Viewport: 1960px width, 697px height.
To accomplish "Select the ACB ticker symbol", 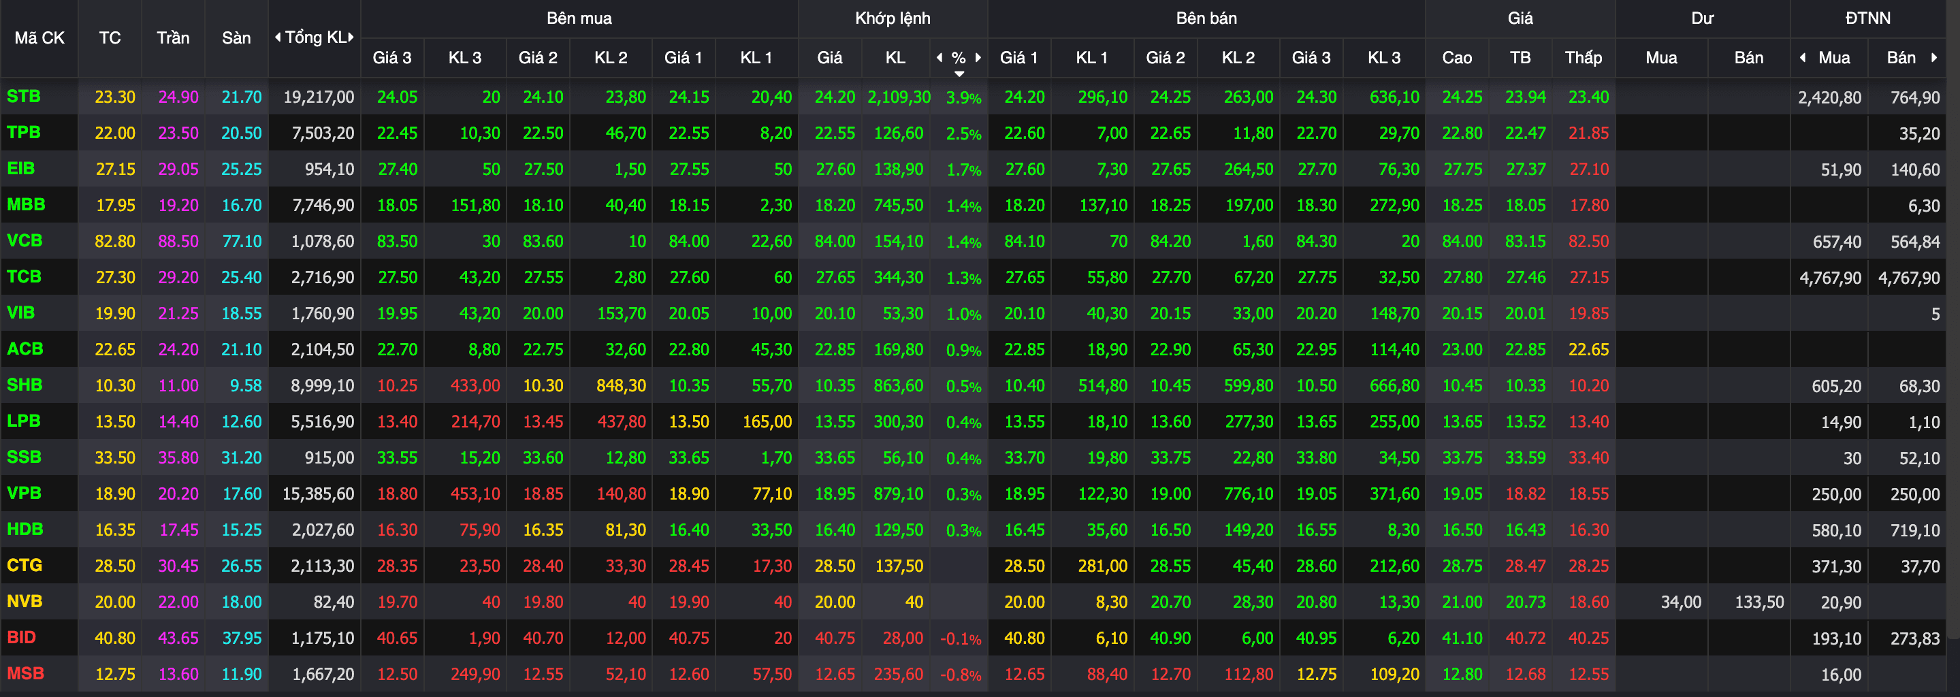I will [x=25, y=349].
